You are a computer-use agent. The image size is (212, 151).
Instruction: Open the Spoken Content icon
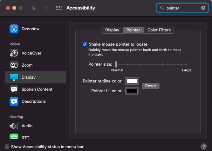click(14, 89)
